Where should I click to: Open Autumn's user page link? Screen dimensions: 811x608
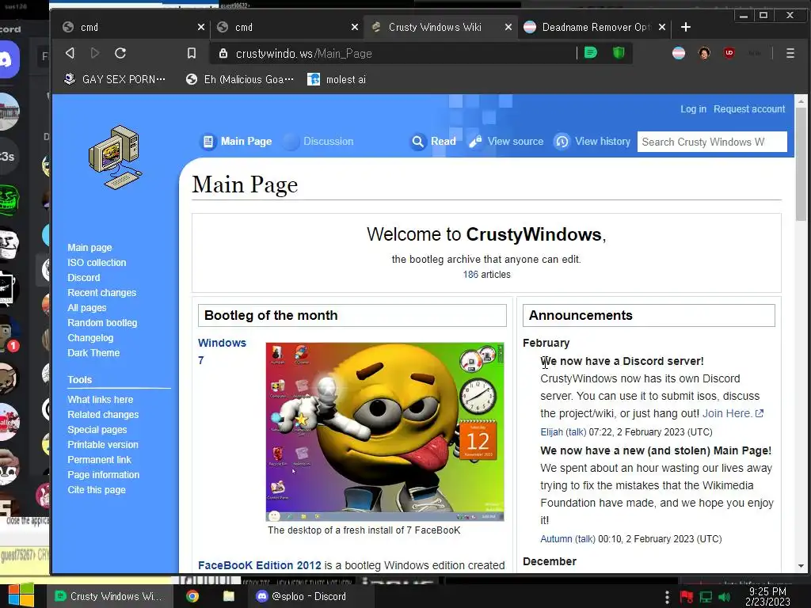click(x=556, y=538)
